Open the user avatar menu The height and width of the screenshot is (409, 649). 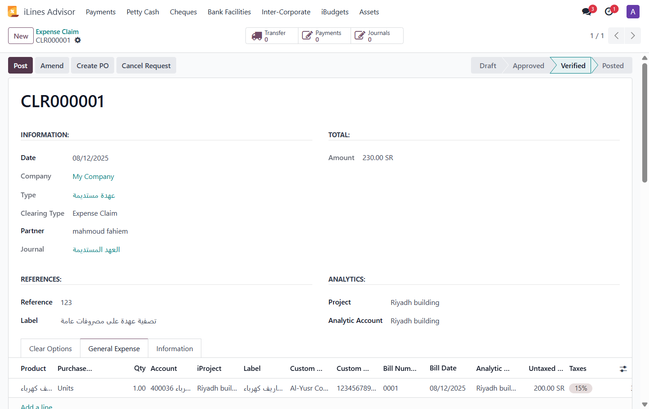pos(633,12)
